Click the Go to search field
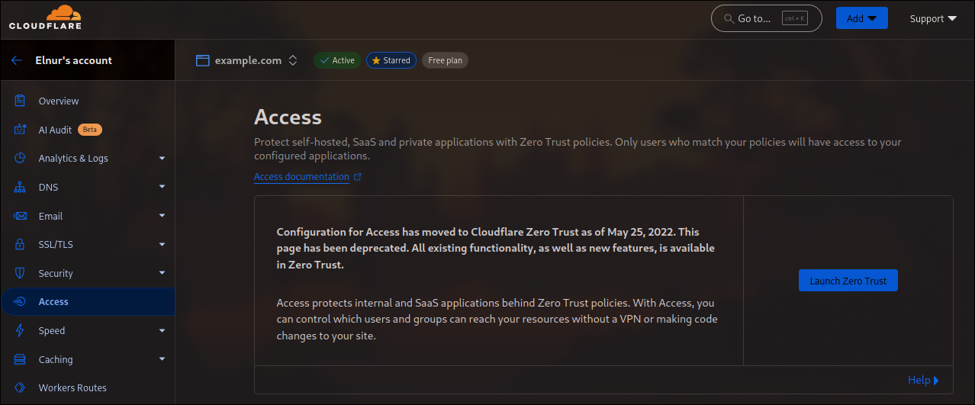The width and height of the screenshot is (975, 405). pos(766,18)
